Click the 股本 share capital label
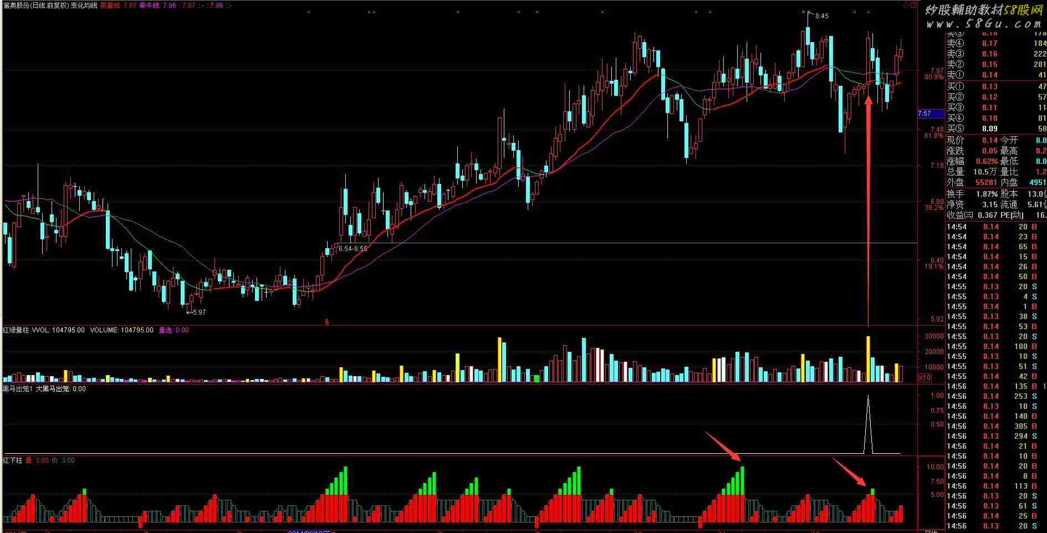This screenshot has width=1047, height=533. click(x=1009, y=194)
